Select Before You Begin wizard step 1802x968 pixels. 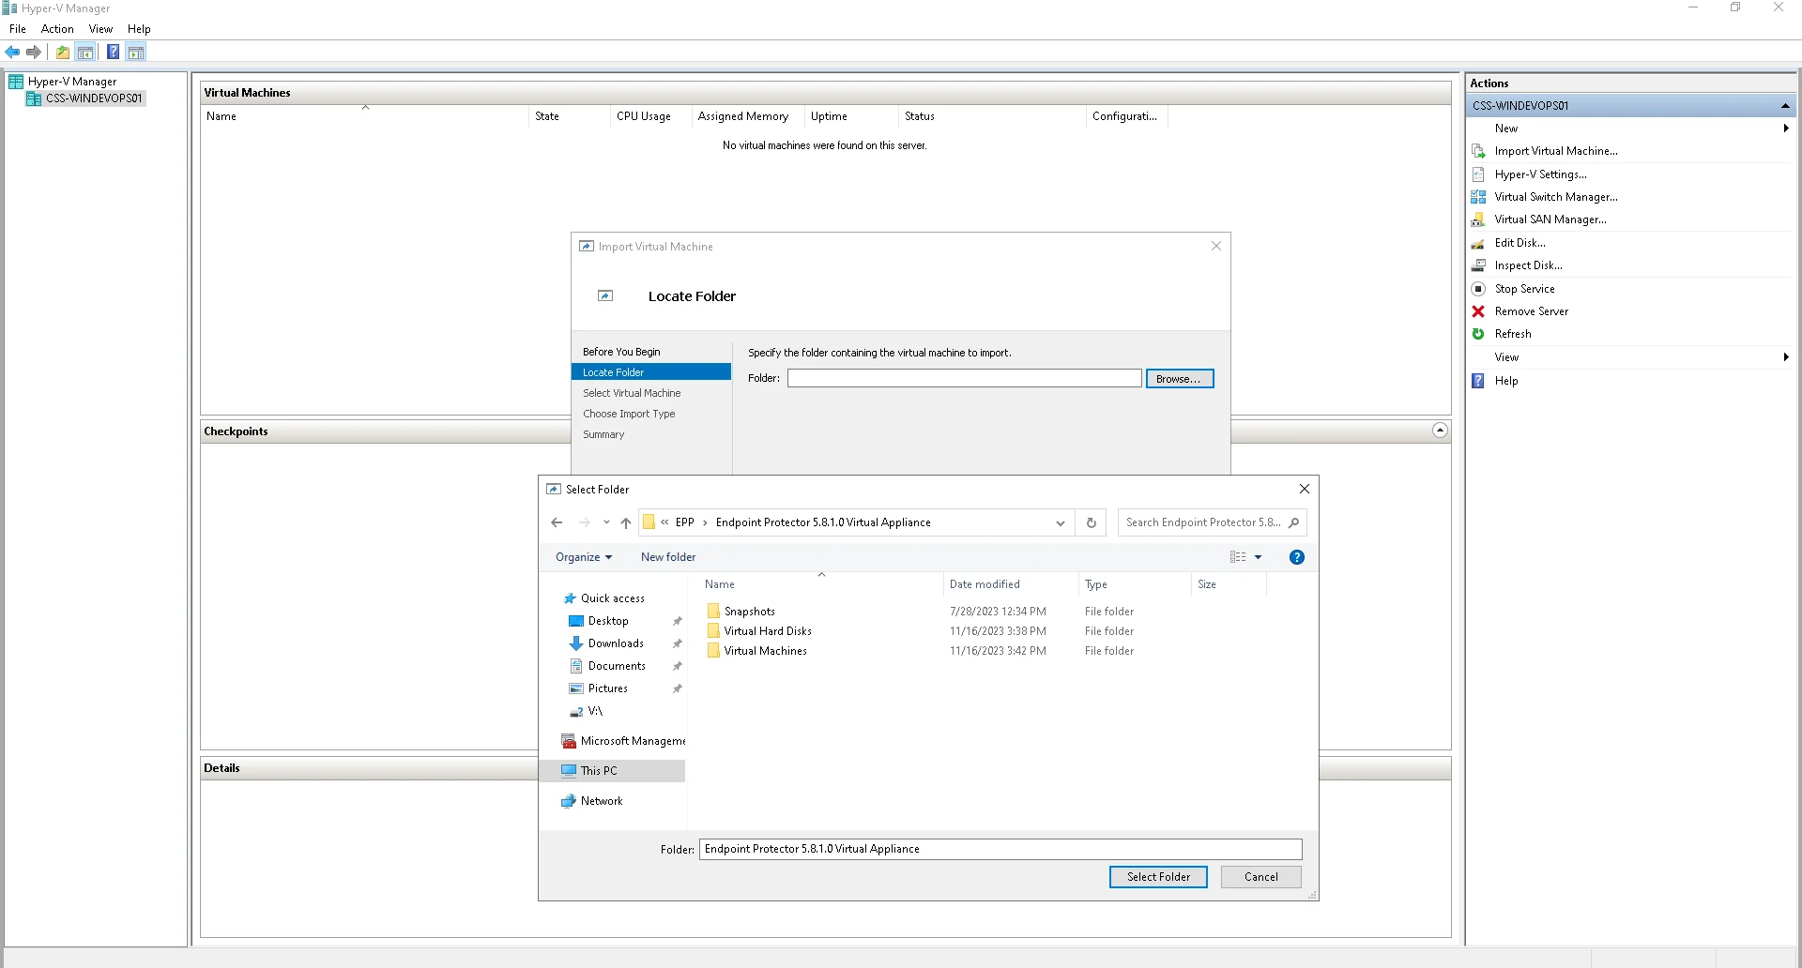pos(621,352)
